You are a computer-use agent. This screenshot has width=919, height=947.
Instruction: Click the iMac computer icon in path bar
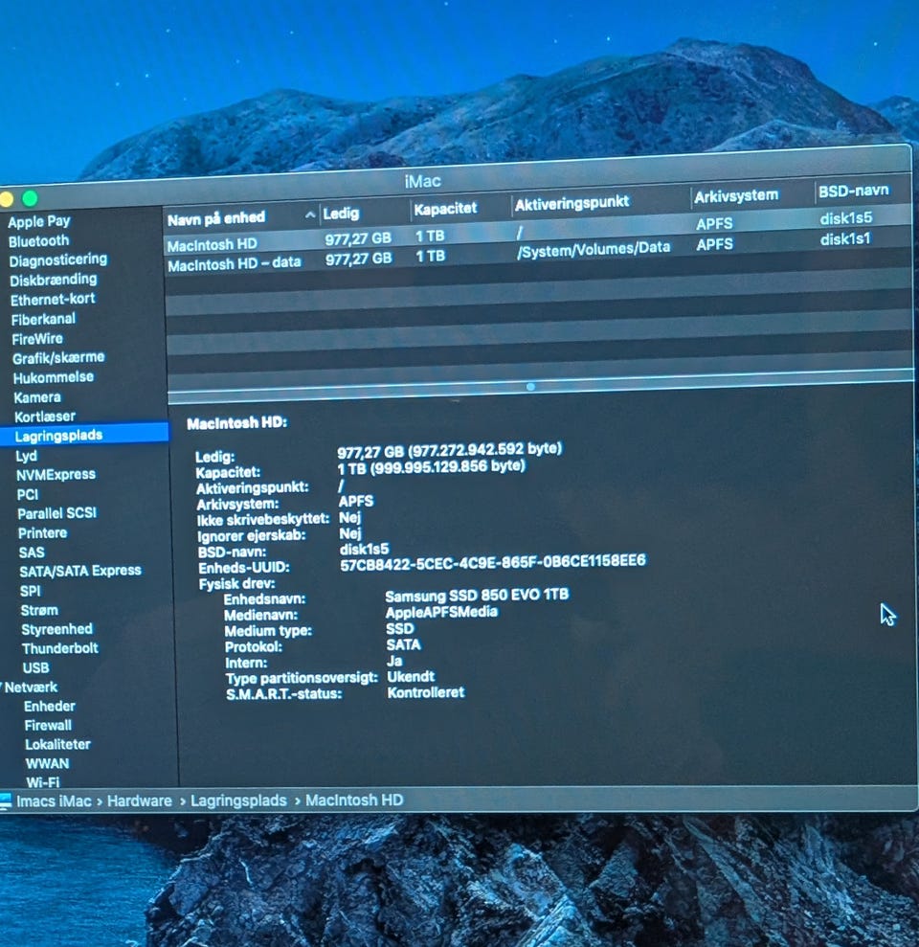(7, 801)
